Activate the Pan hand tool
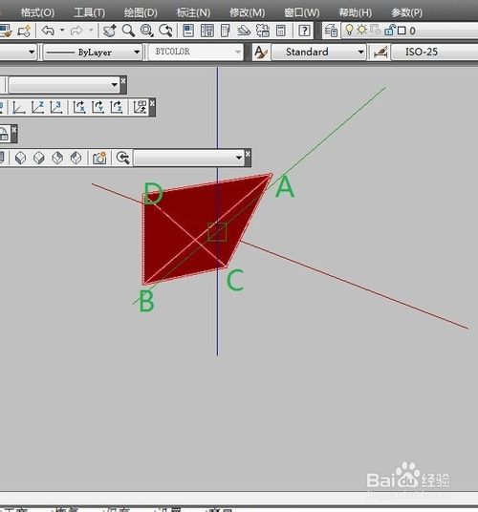 pos(109,31)
